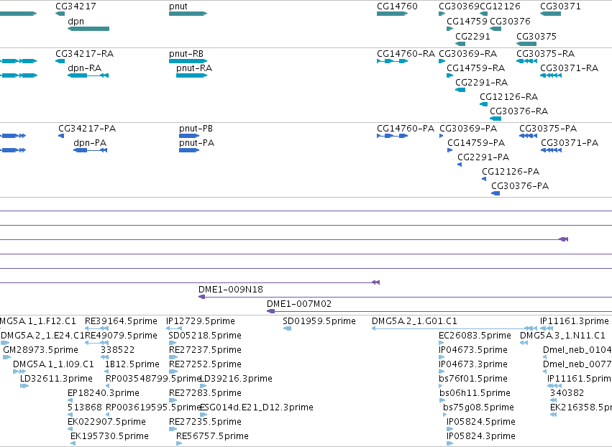Click EST RE27237.5prime

tap(205, 350)
